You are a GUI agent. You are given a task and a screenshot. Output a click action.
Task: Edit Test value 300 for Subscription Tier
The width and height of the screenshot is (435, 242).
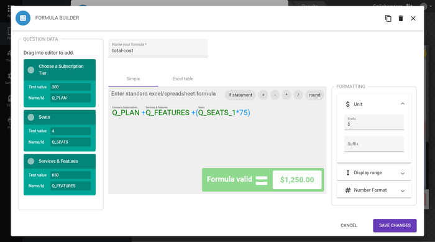click(x=70, y=87)
